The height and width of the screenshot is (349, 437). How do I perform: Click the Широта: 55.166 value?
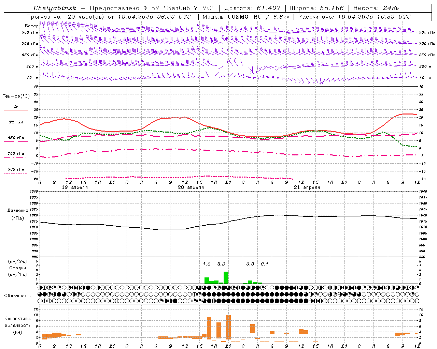pos(317,8)
